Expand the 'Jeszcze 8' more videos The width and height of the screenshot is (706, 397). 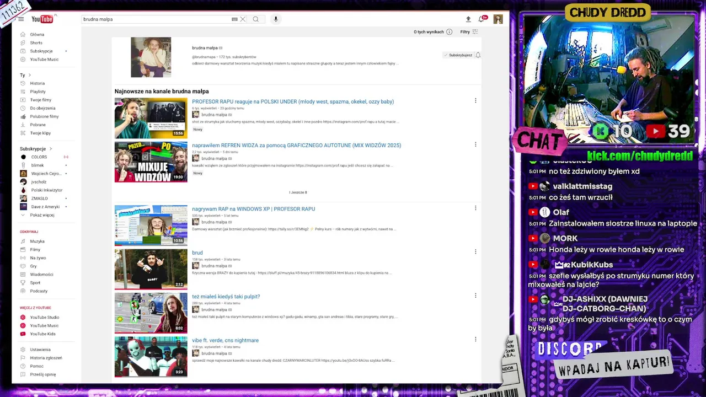tap(298, 192)
